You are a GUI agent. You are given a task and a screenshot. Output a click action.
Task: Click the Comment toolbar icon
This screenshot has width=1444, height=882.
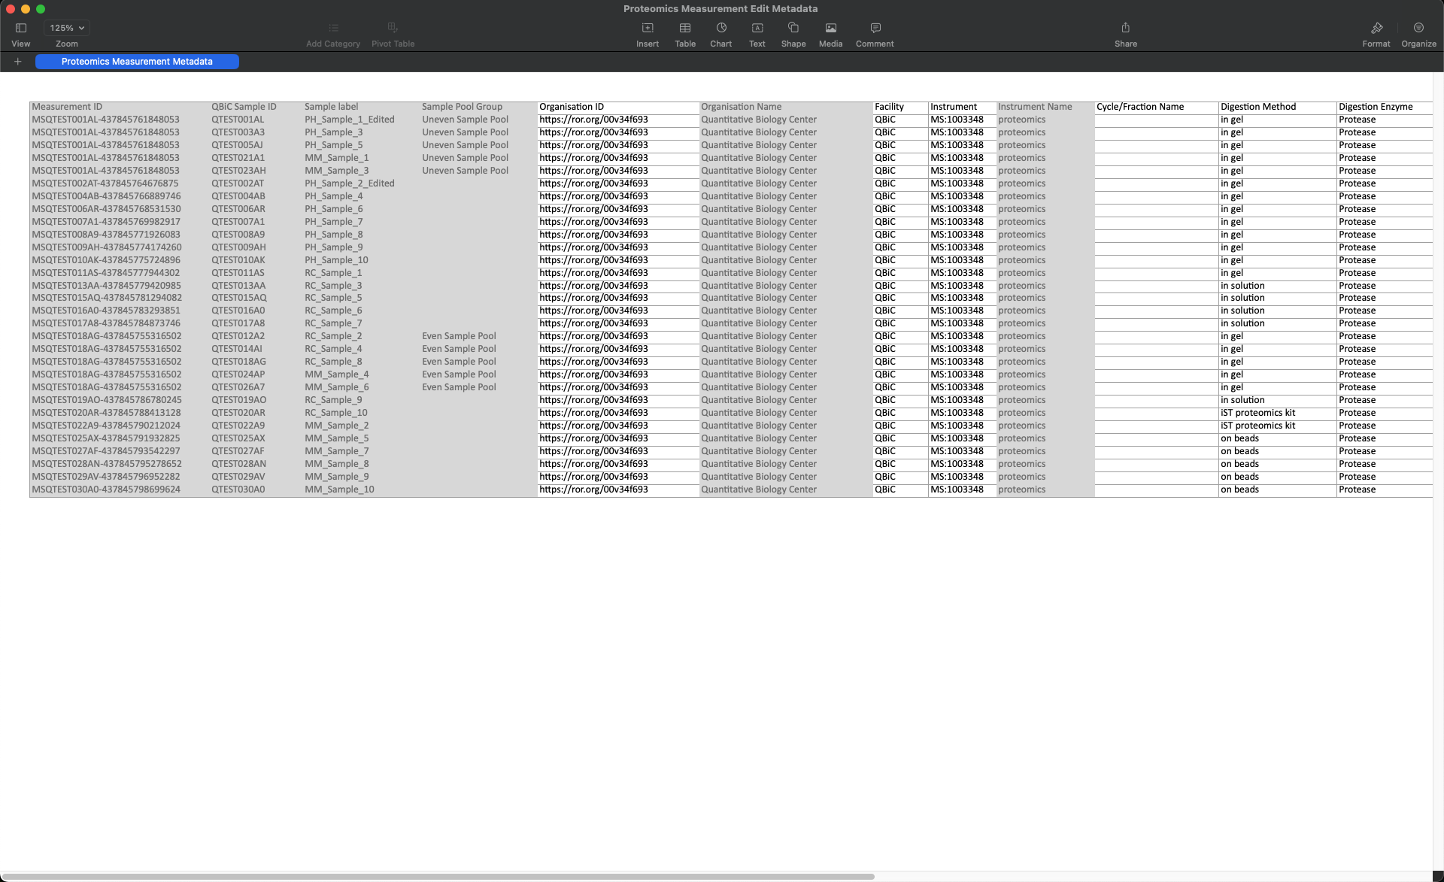875,28
